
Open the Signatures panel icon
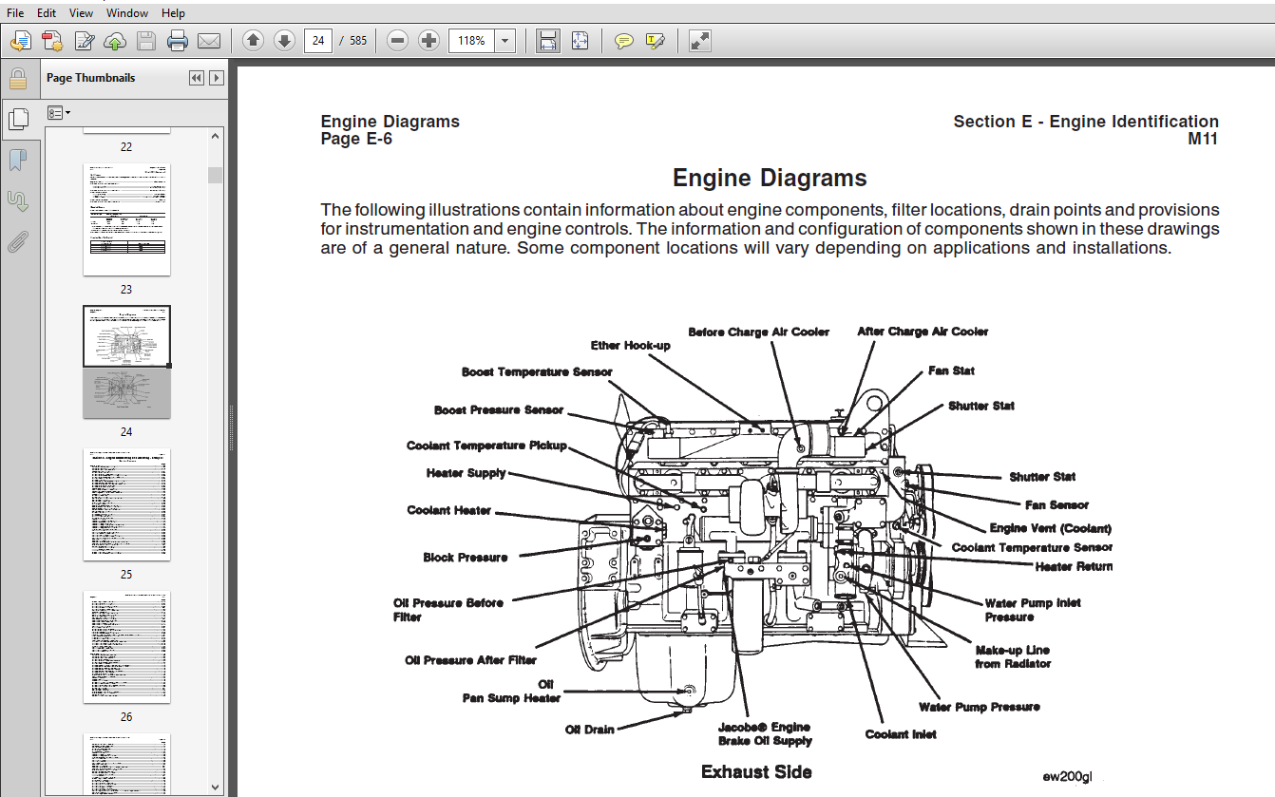coord(18,200)
